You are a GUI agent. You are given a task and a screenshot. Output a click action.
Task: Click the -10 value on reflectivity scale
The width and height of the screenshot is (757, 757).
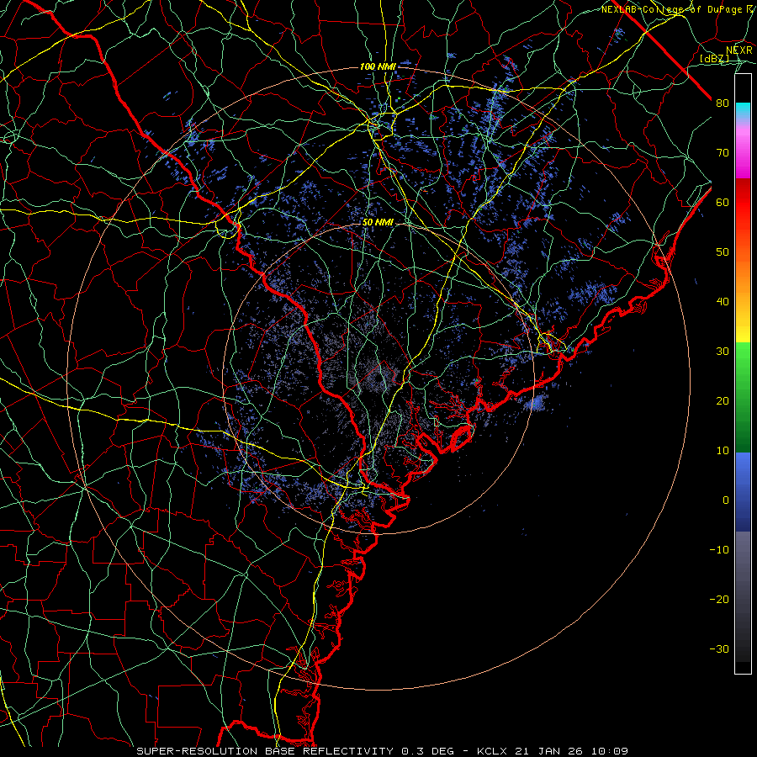coord(719,550)
